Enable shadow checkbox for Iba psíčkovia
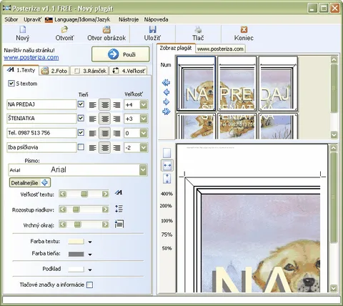343x306 pixels. click(81, 147)
